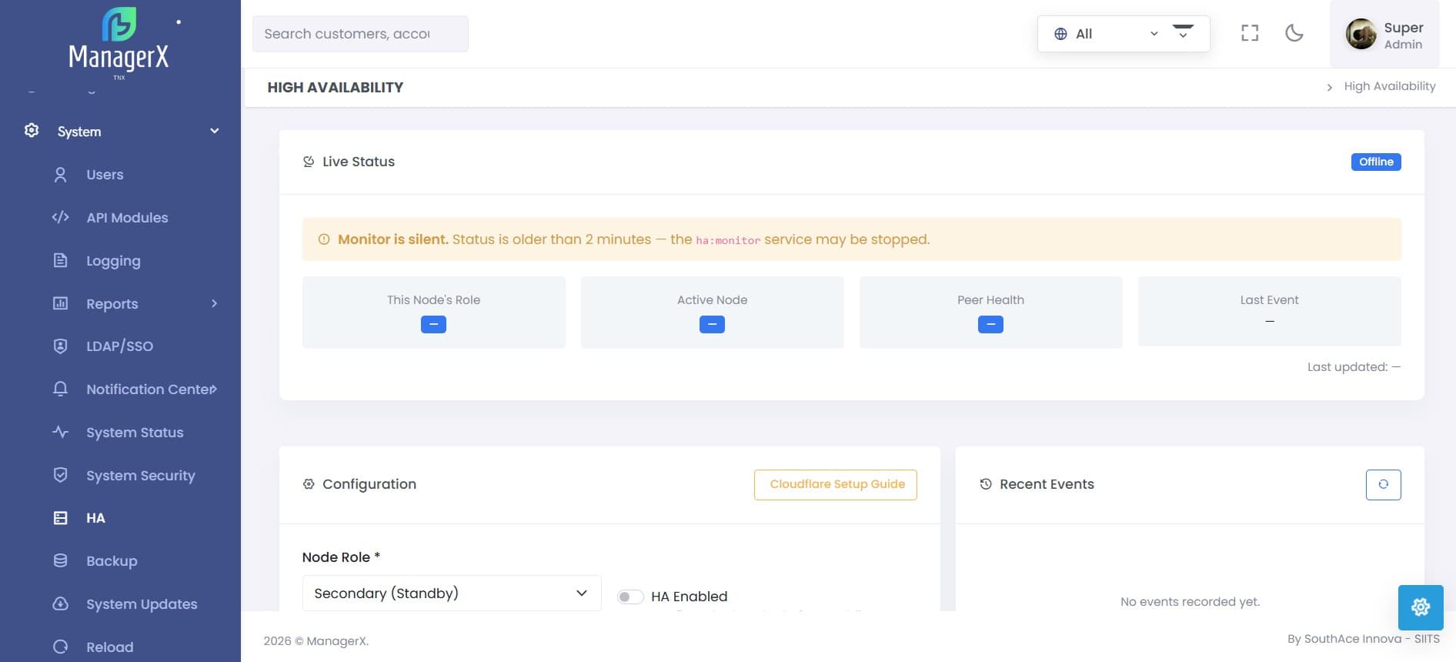Click the Notification Center bell icon
The height and width of the screenshot is (662, 1456).
(60, 389)
